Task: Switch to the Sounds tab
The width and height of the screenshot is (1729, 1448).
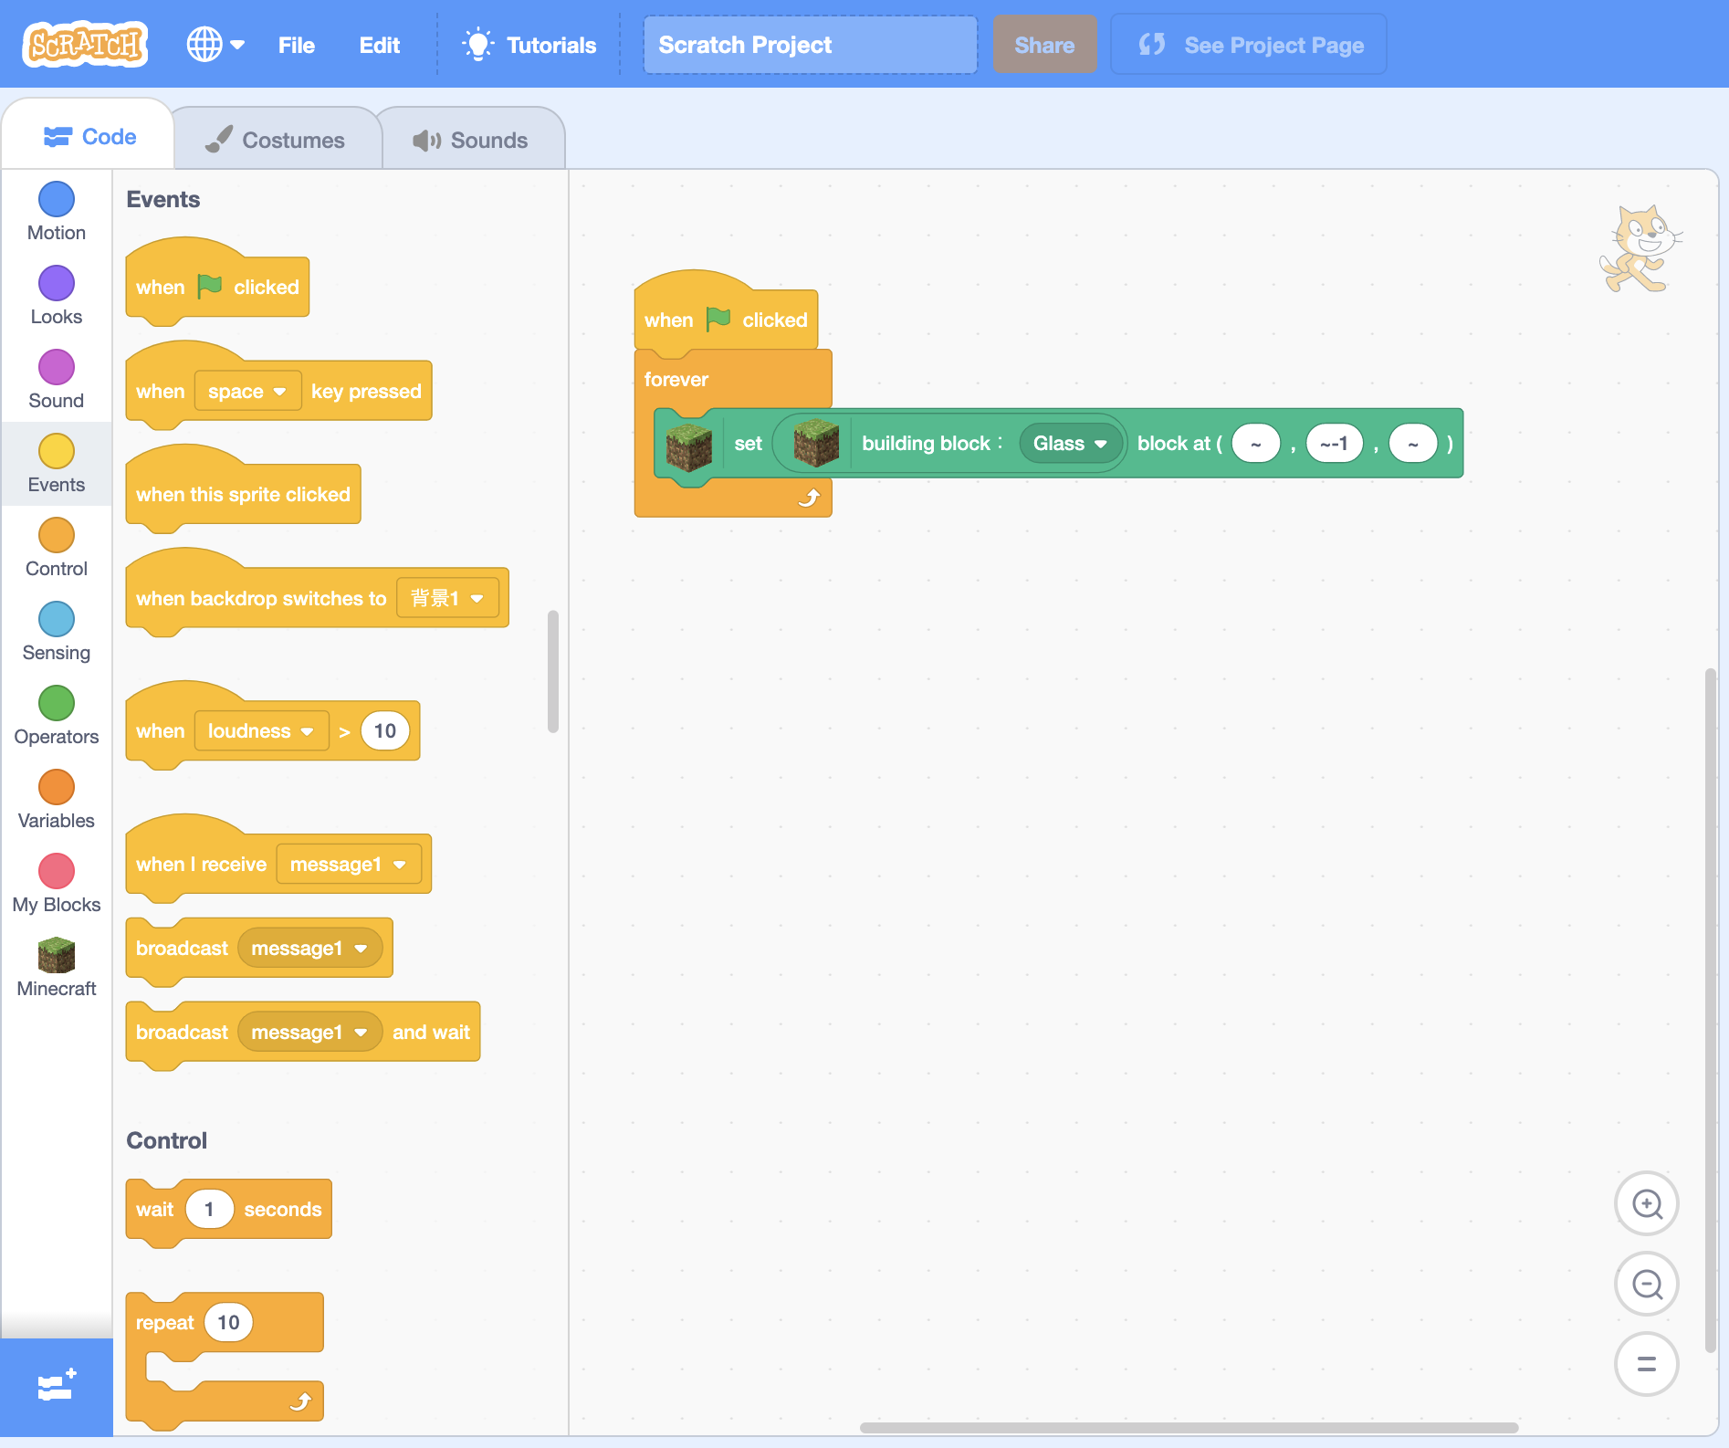Action: click(471, 140)
